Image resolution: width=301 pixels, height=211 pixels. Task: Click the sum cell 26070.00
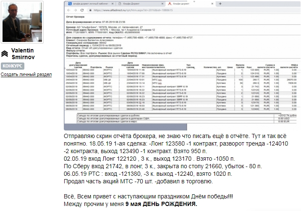click(x=292, y=80)
